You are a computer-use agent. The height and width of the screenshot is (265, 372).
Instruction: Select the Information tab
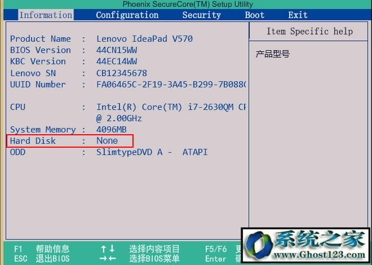(x=46, y=15)
